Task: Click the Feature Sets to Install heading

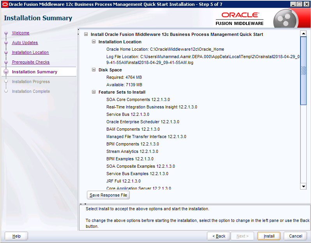Action: [x=122, y=92]
